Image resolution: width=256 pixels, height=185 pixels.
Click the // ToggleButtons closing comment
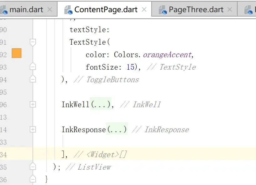106,80
